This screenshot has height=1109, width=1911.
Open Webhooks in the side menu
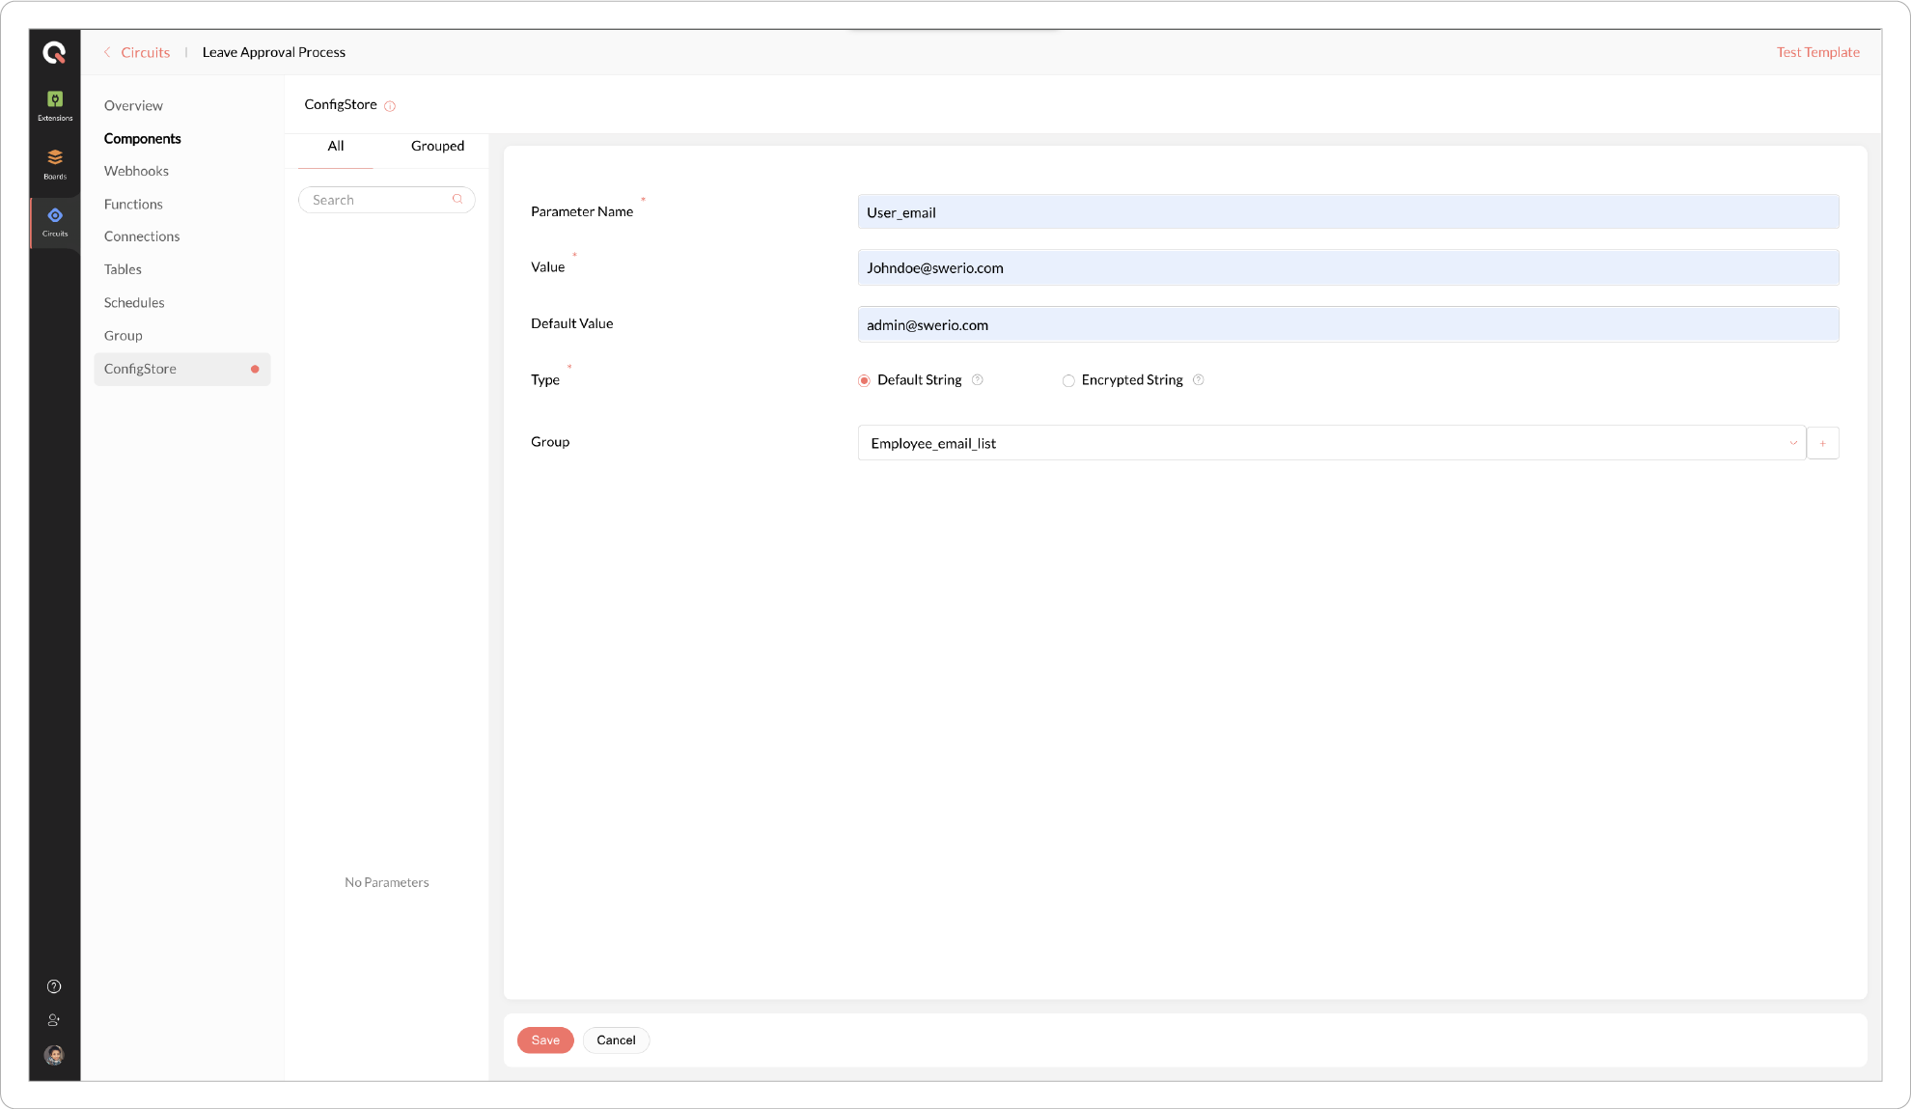(x=136, y=171)
